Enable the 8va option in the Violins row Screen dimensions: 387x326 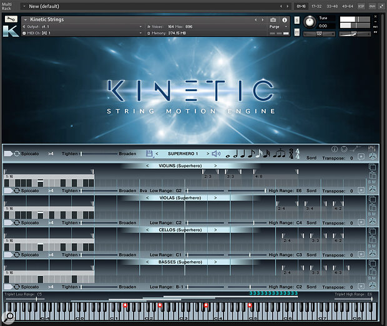(143, 191)
